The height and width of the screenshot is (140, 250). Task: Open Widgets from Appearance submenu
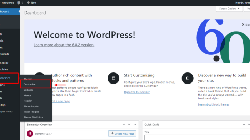point(28,90)
